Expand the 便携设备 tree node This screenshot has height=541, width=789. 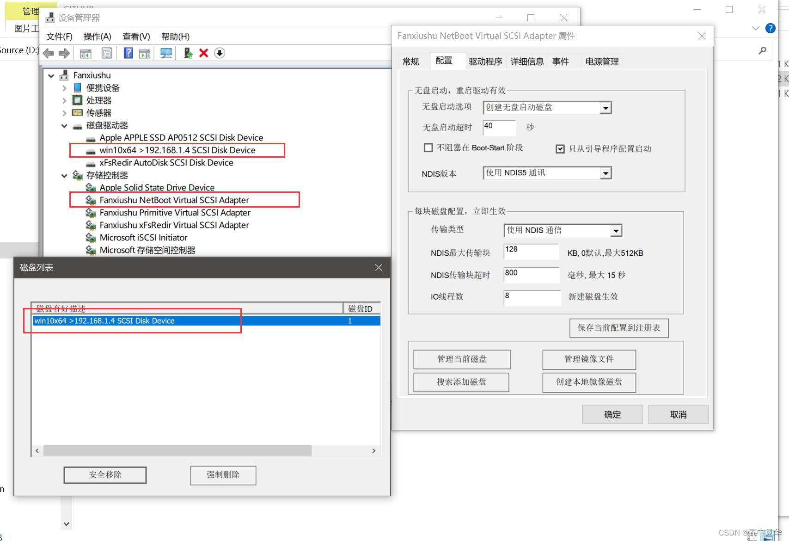click(64, 88)
